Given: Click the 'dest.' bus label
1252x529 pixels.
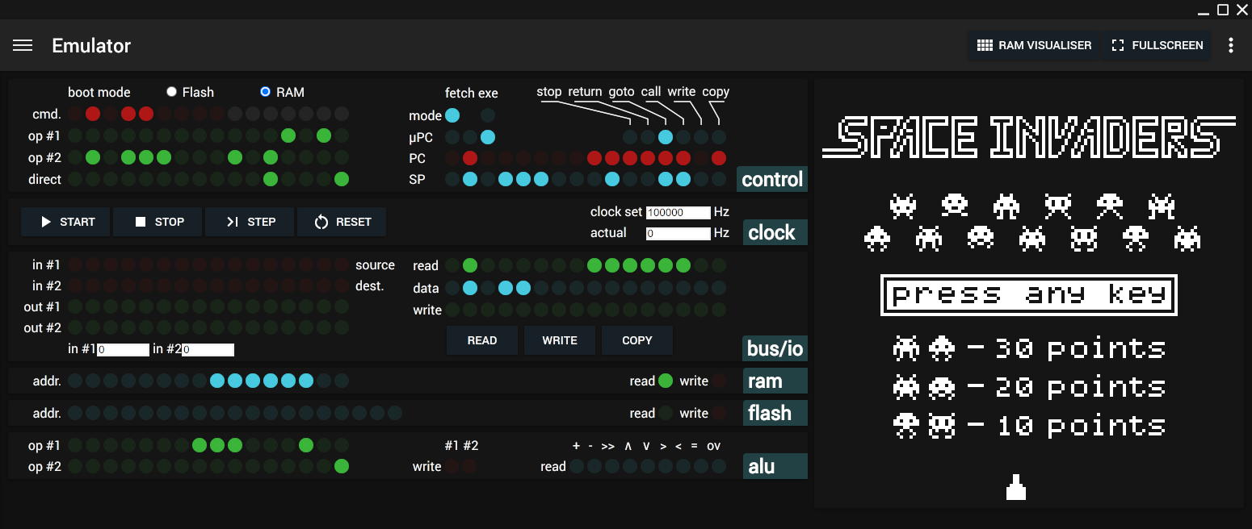Looking at the screenshot, I should click(369, 285).
